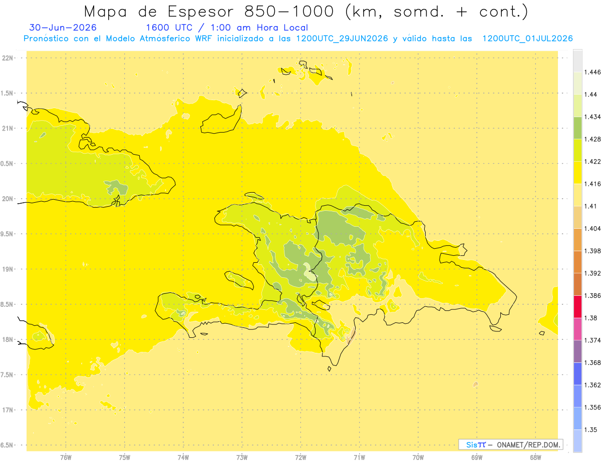Image resolution: width=601 pixels, height=464 pixels.
Task: Click the latitude label "19N"
Action: (8, 269)
